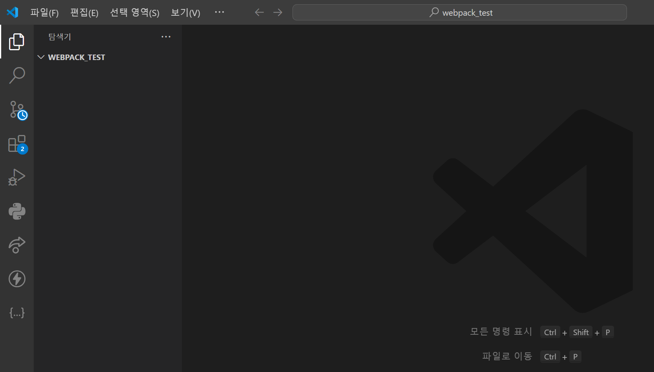The image size is (654, 372).
Task: Open the 선택 영역(S) menu
Action: 134,13
